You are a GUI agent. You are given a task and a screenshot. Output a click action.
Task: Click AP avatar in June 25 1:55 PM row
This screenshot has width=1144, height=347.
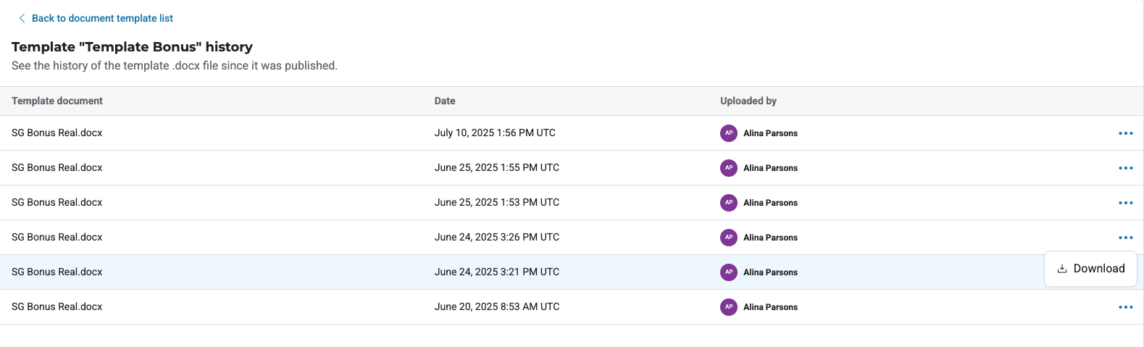click(728, 168)
